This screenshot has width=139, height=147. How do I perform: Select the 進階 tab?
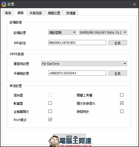point(20,13)
